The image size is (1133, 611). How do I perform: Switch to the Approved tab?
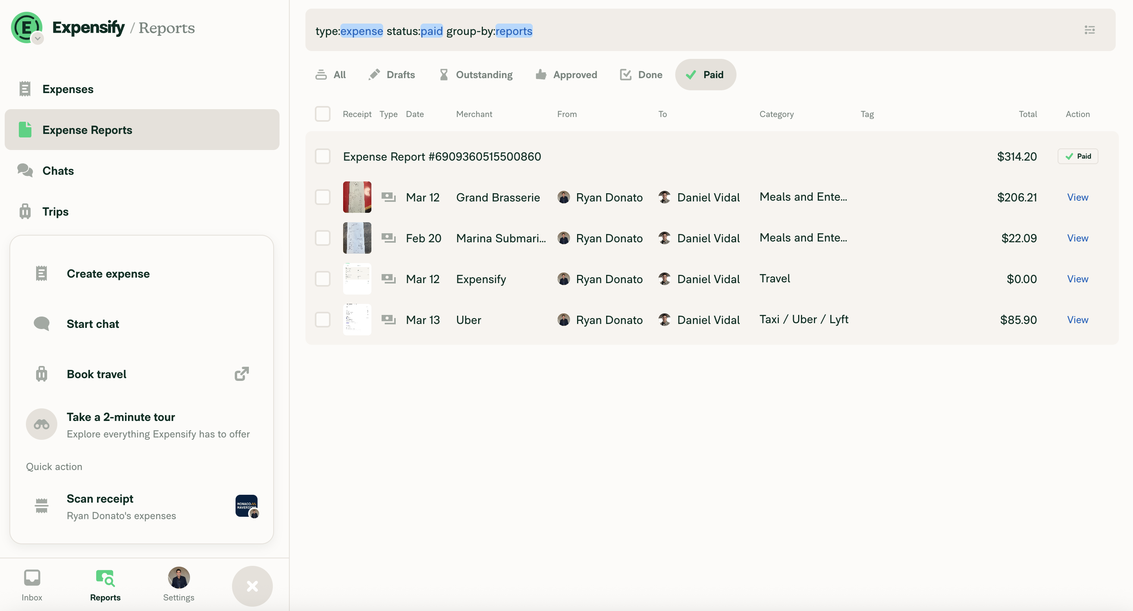(x=566, y=75)
